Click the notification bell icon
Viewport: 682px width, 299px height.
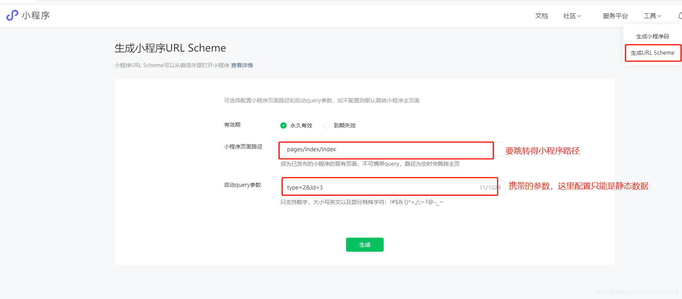click(680, 16)
